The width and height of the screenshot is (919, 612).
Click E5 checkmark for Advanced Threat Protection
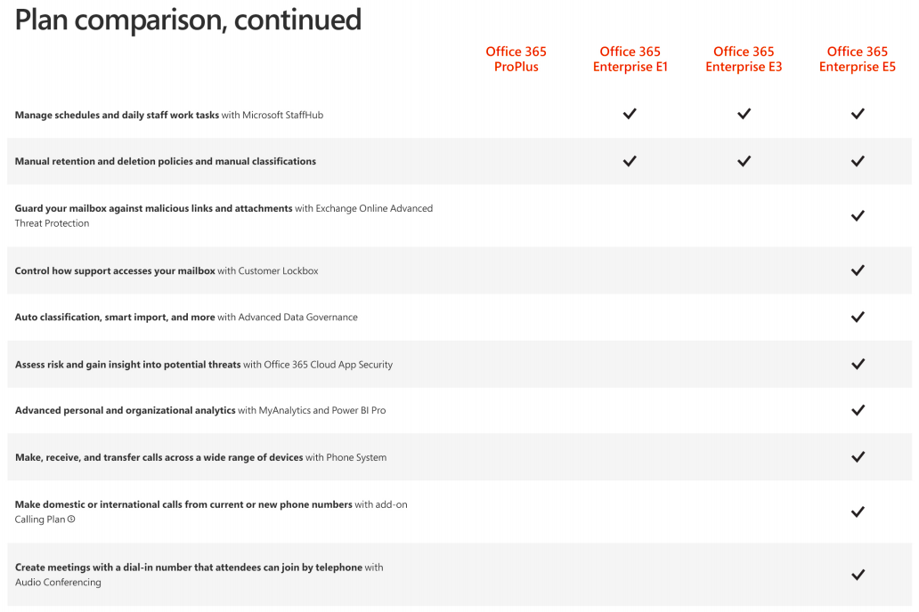(858, 215)
